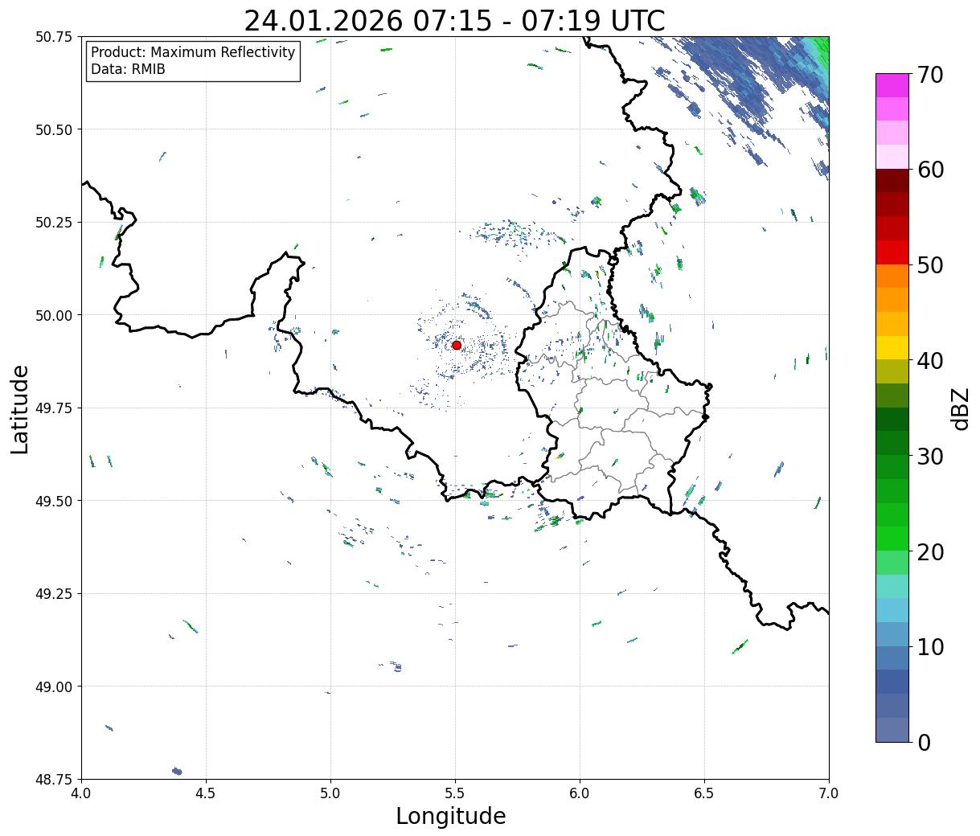Click the 'Product: Maximum Reflectivity' legend line
Viewport: 980px width, 836px height.
(193, 52)
